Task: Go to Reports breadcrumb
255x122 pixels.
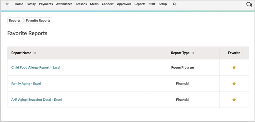Action: click(15, 21)
